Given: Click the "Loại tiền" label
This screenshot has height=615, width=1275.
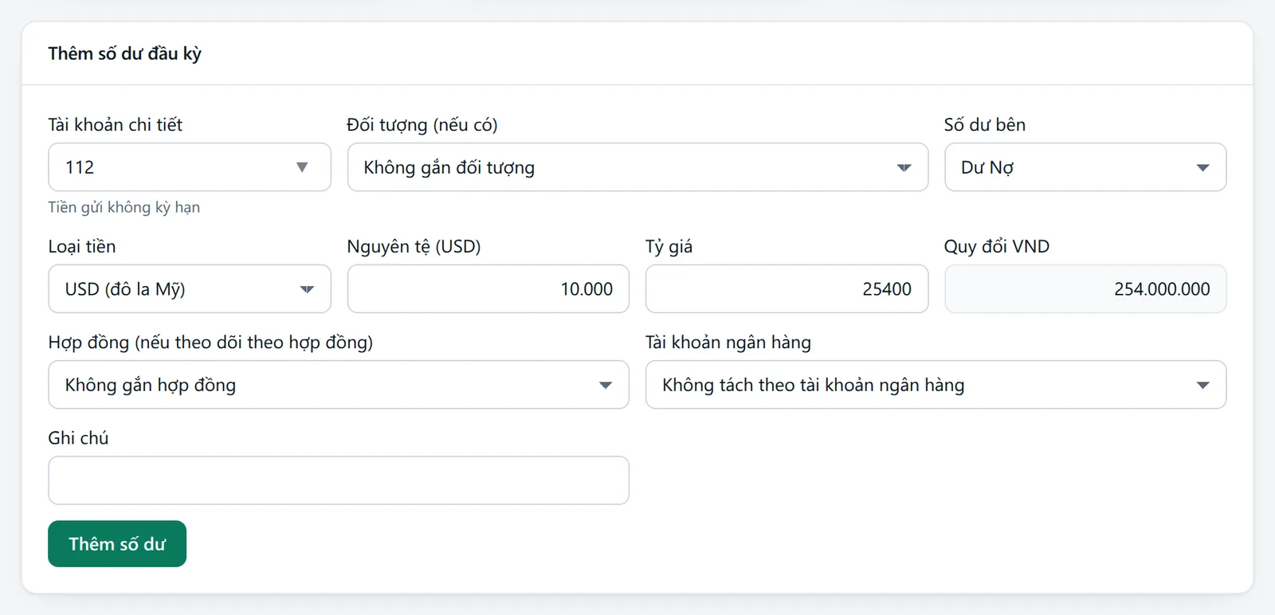Looking at the screenshot, I should point(82,246).
